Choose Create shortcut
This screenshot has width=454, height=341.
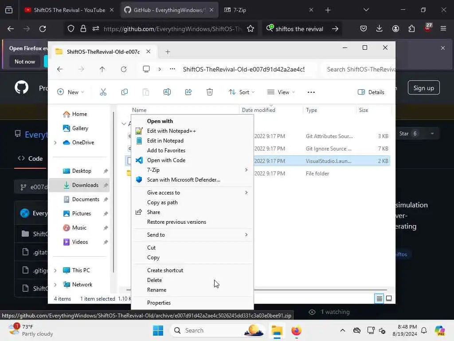tap(192, 270)
